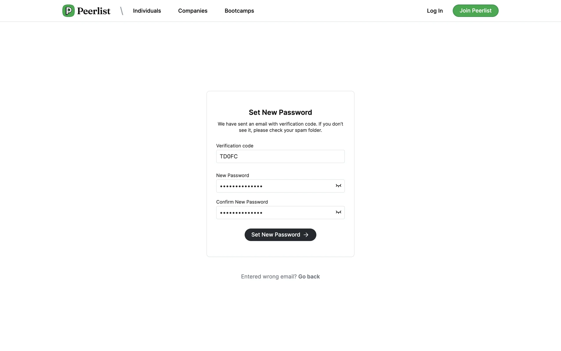
Task: Click the "Entered wrong email?" text
Action: click(x=269, y=277)
